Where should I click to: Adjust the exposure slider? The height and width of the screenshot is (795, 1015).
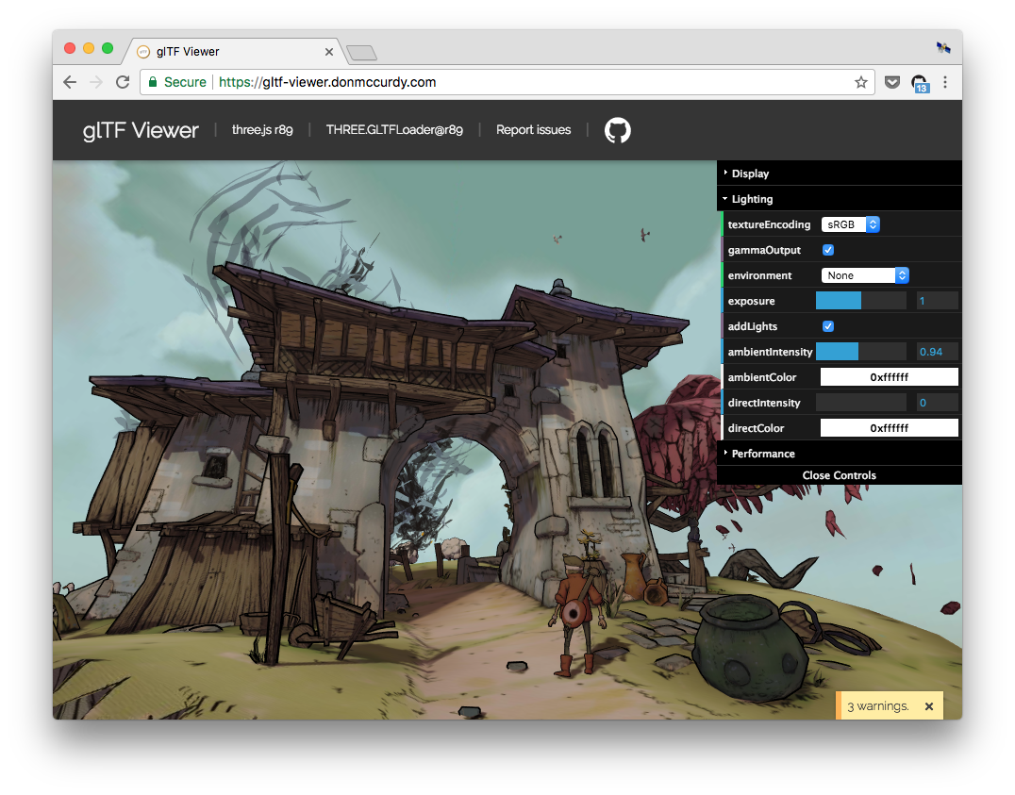[861, 301]
